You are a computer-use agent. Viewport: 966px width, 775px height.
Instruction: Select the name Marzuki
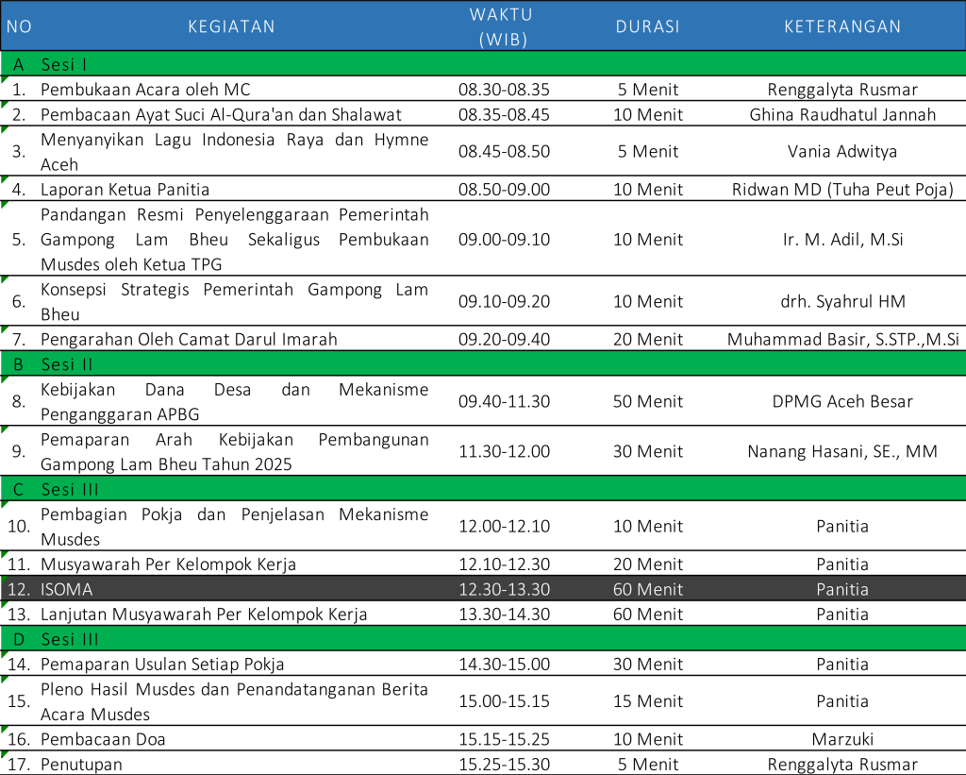click(x=842, y=738)
